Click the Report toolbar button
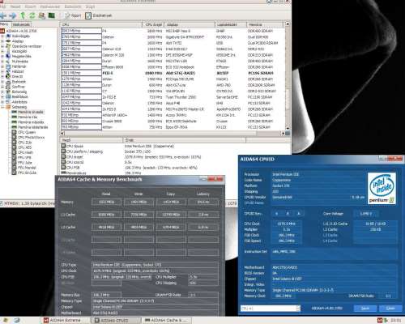The height and width of the screenshot is (324, 405). [x=73, y=15]
